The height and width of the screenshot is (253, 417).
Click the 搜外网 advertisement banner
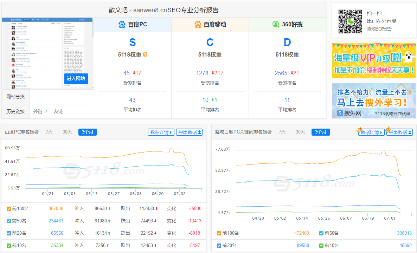[374, 101]
